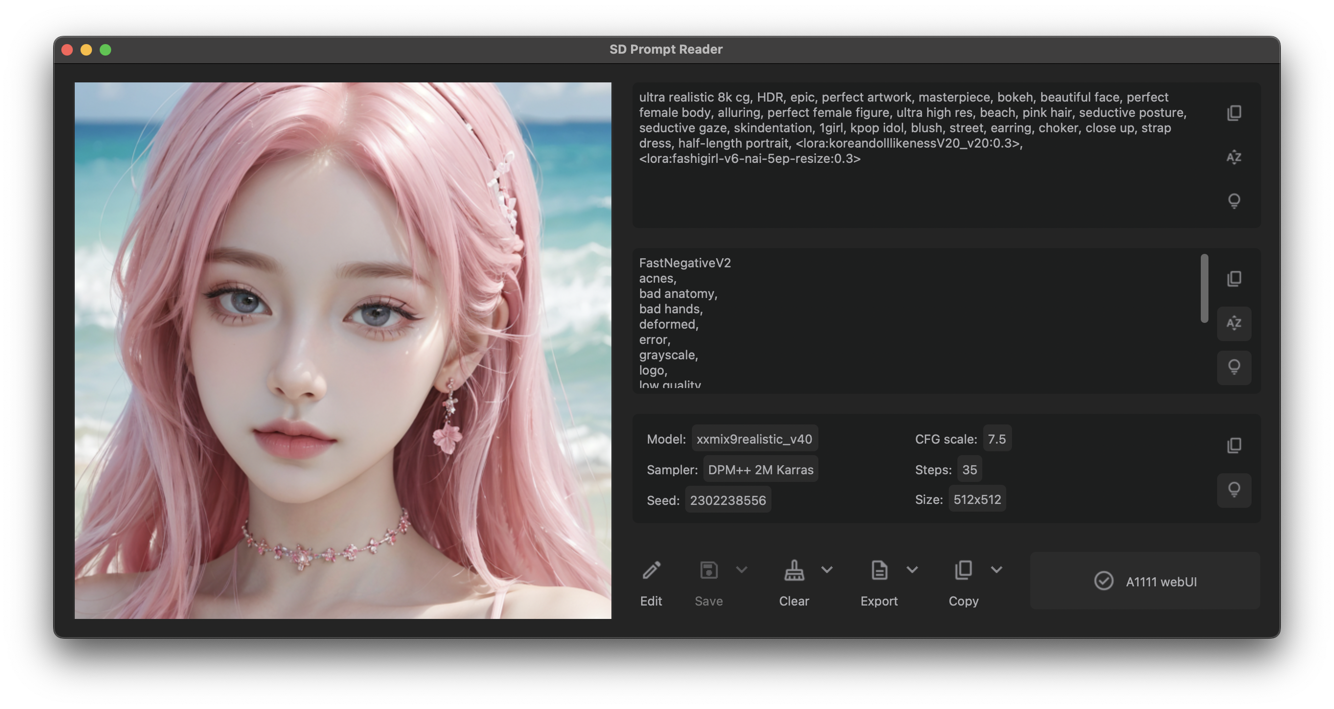
Task: Open the Save options chevron
Action: click(x=742, y=570)
